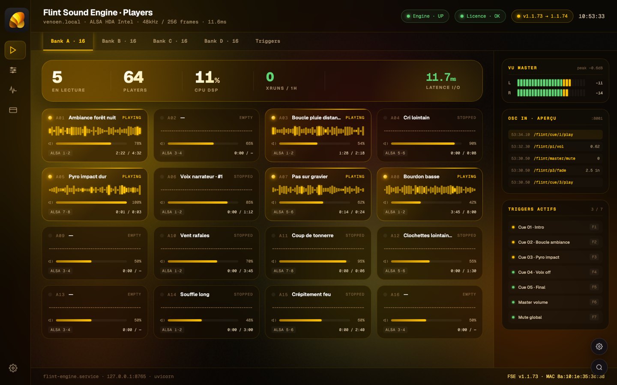Toggle Mute global trigger
The height and width of the screenshot is (385, 617).
[x=555, y=317]
